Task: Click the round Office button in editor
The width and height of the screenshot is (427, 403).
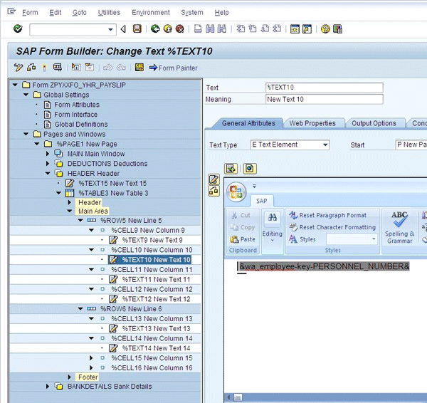Action: [x=238, y=192]
